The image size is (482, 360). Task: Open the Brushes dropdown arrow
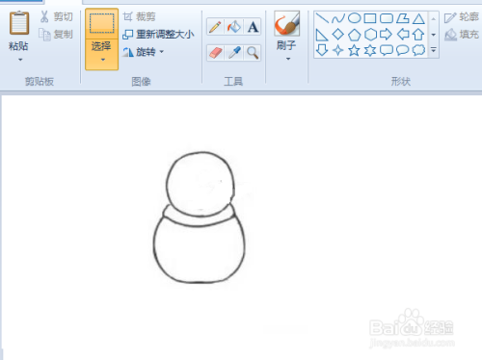point(288,59)
